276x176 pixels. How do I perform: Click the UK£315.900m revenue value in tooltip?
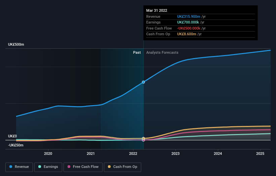coord(189,16)
